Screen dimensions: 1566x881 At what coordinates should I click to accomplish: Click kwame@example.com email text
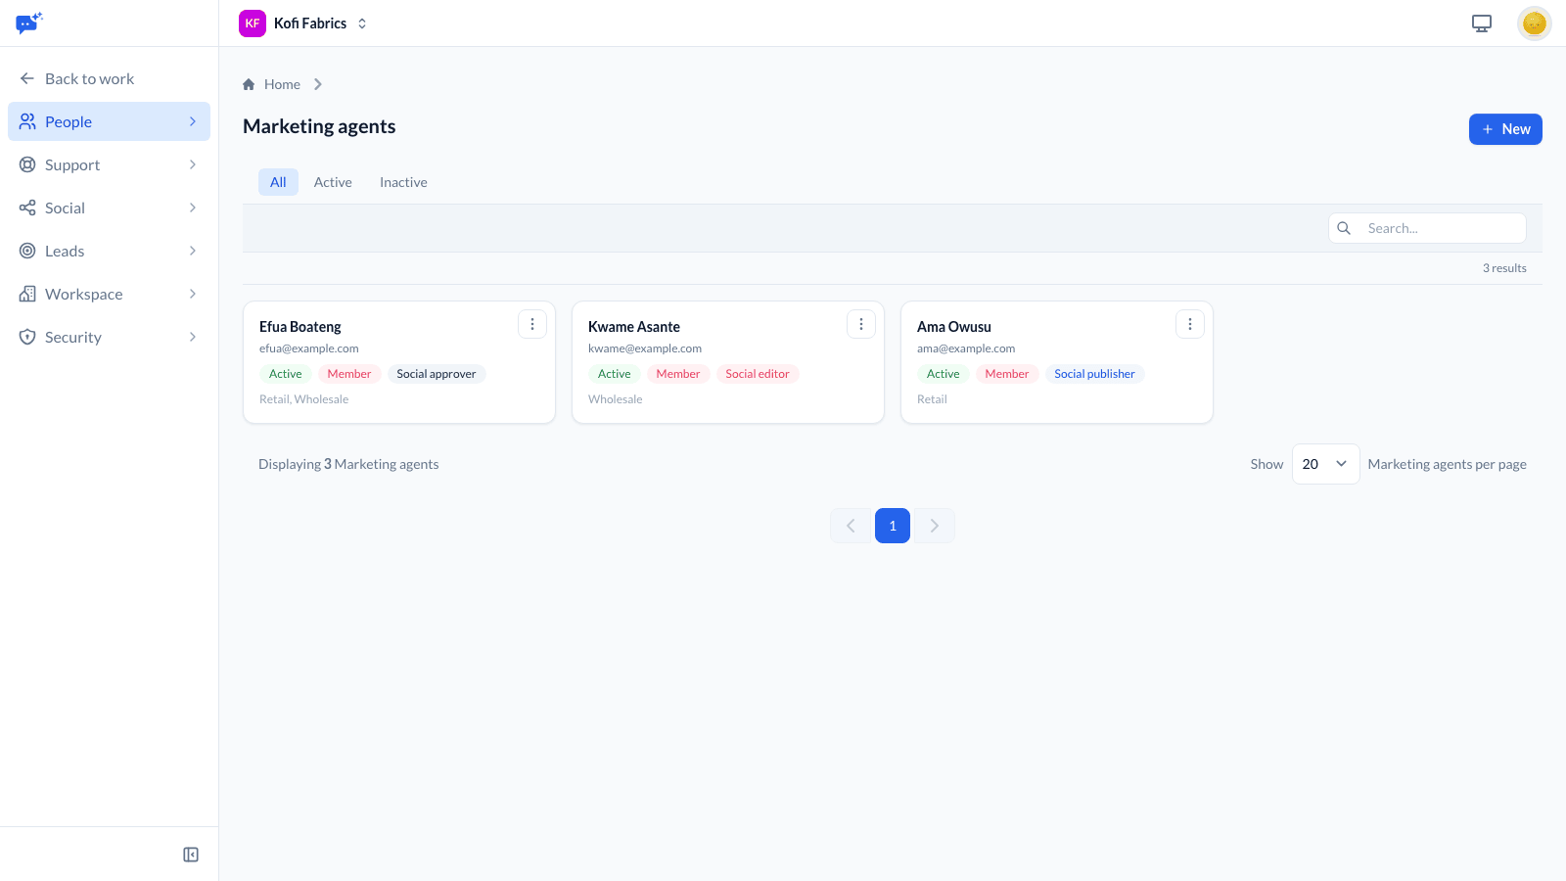645,348
